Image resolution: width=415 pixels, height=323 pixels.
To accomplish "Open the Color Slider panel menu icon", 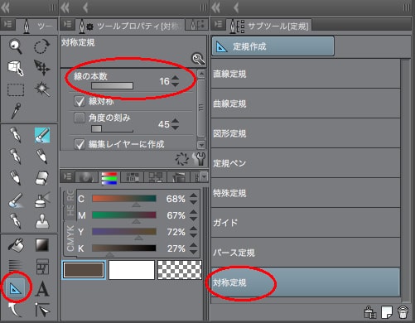I will pos(67,176).
